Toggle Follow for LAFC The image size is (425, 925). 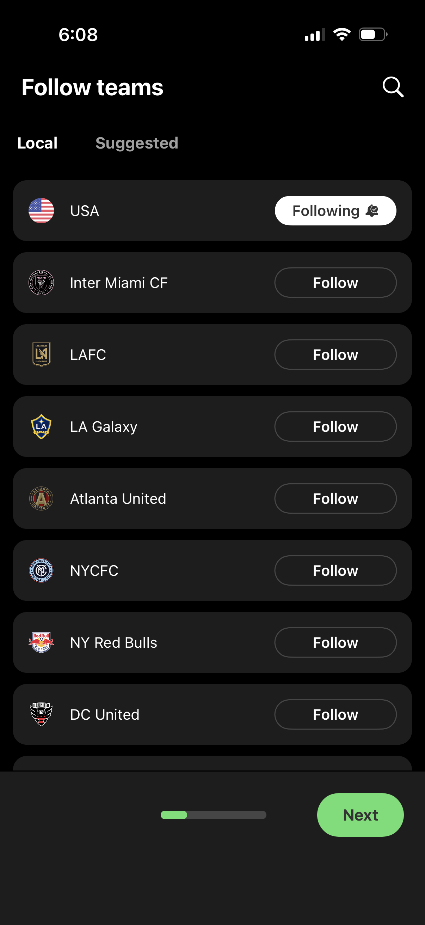(x=335, y=355)
